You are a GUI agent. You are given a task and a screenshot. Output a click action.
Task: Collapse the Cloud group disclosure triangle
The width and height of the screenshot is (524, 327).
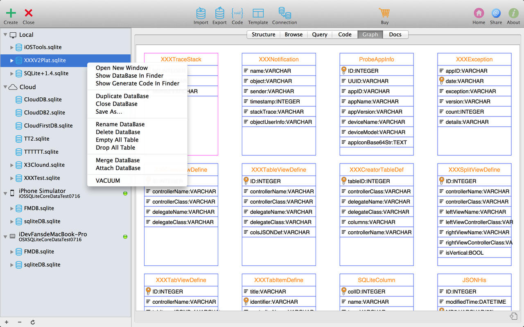coord(5,87)
